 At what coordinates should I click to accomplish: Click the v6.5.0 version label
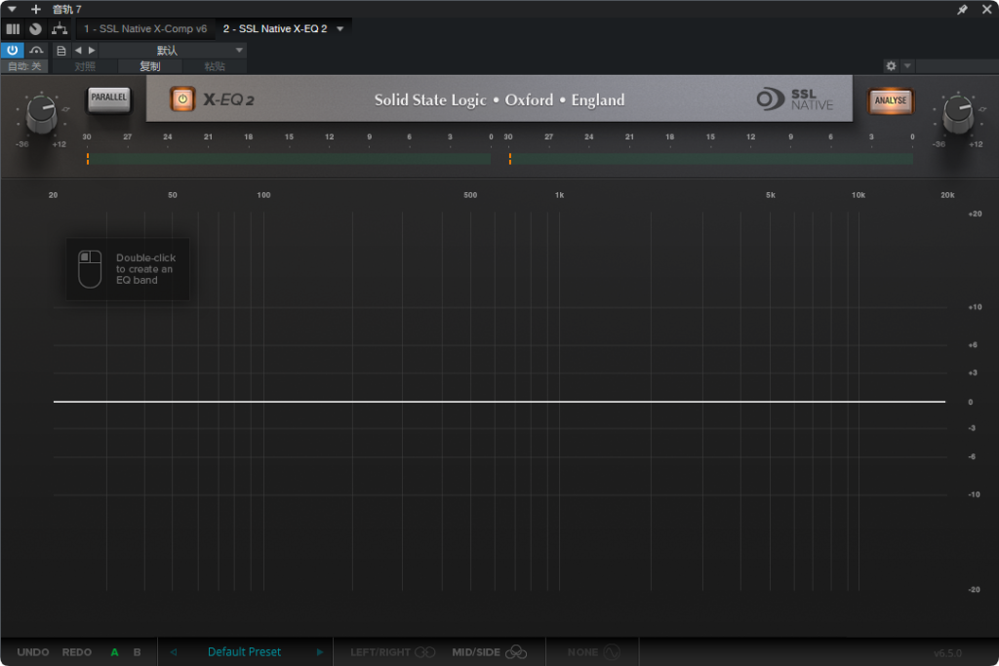[x=947, y=652]
